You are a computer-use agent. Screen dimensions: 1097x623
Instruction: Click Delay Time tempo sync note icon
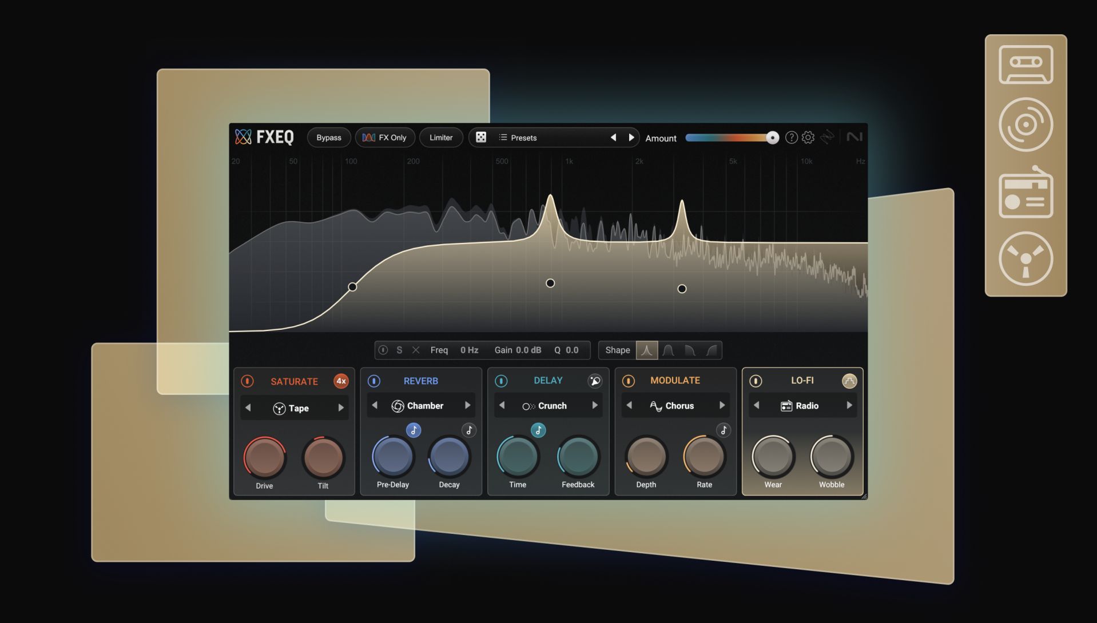click(538, 430)
